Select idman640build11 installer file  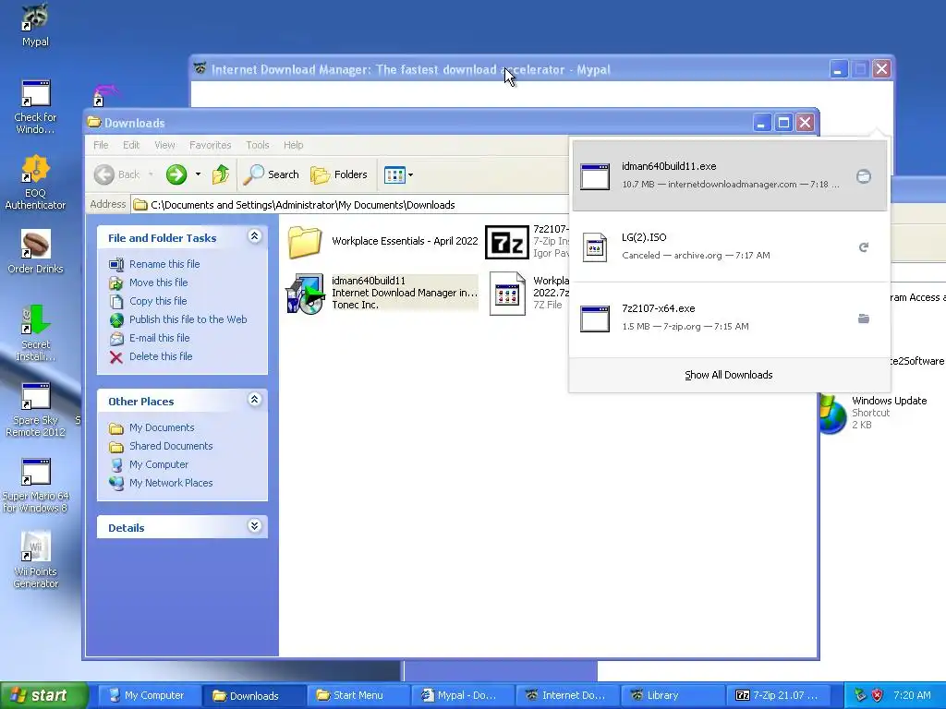click(x=382, y=293)
